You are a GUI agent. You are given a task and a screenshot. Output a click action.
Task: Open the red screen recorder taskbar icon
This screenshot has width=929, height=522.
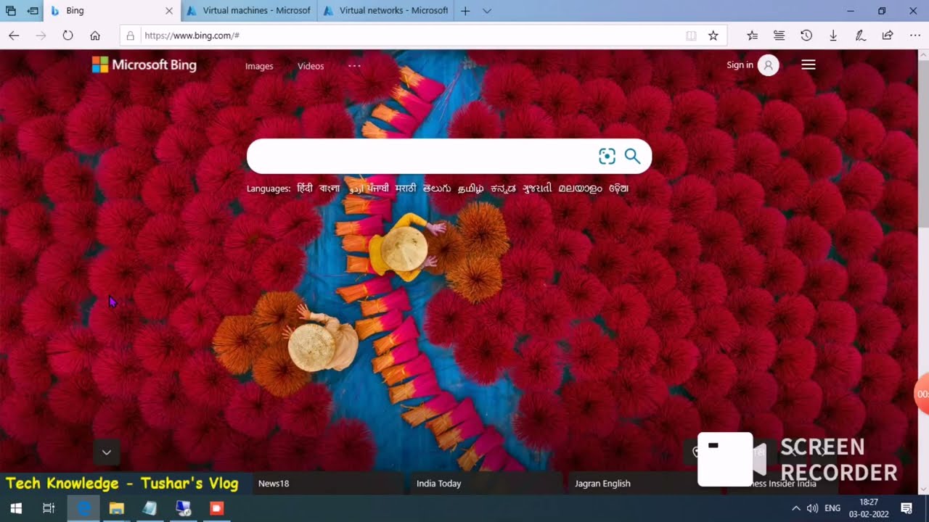(x=216, y=508)
